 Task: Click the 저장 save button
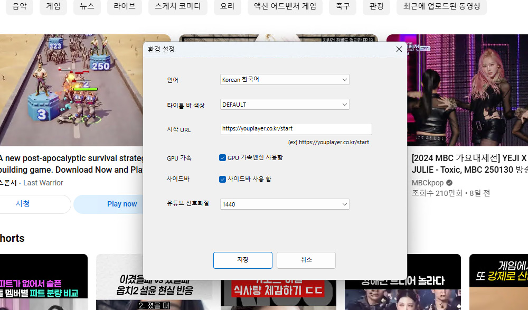243,260
